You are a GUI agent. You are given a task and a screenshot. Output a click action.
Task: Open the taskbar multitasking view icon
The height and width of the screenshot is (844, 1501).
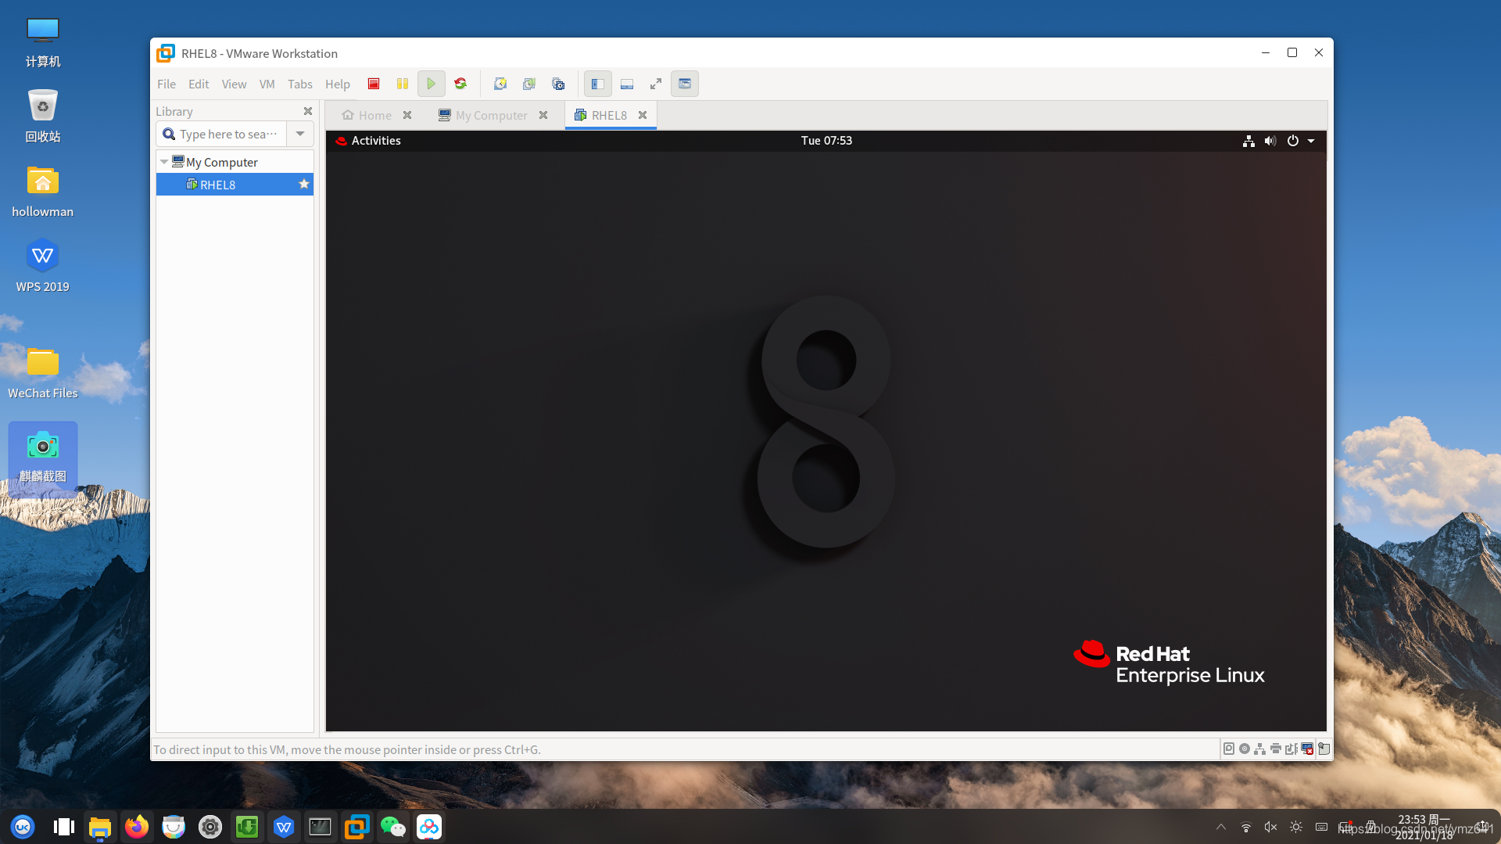[x=63, y=827]
